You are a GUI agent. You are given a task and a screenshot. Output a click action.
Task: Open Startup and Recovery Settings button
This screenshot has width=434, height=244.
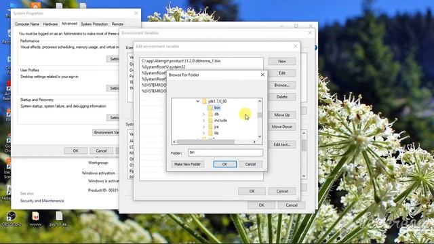pos(113,118)
